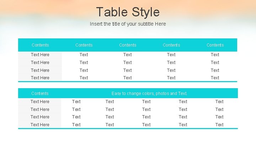Click top-right 'Text' cell of the top table
This screenshot has height=144, width=256.
click(215, 55)
